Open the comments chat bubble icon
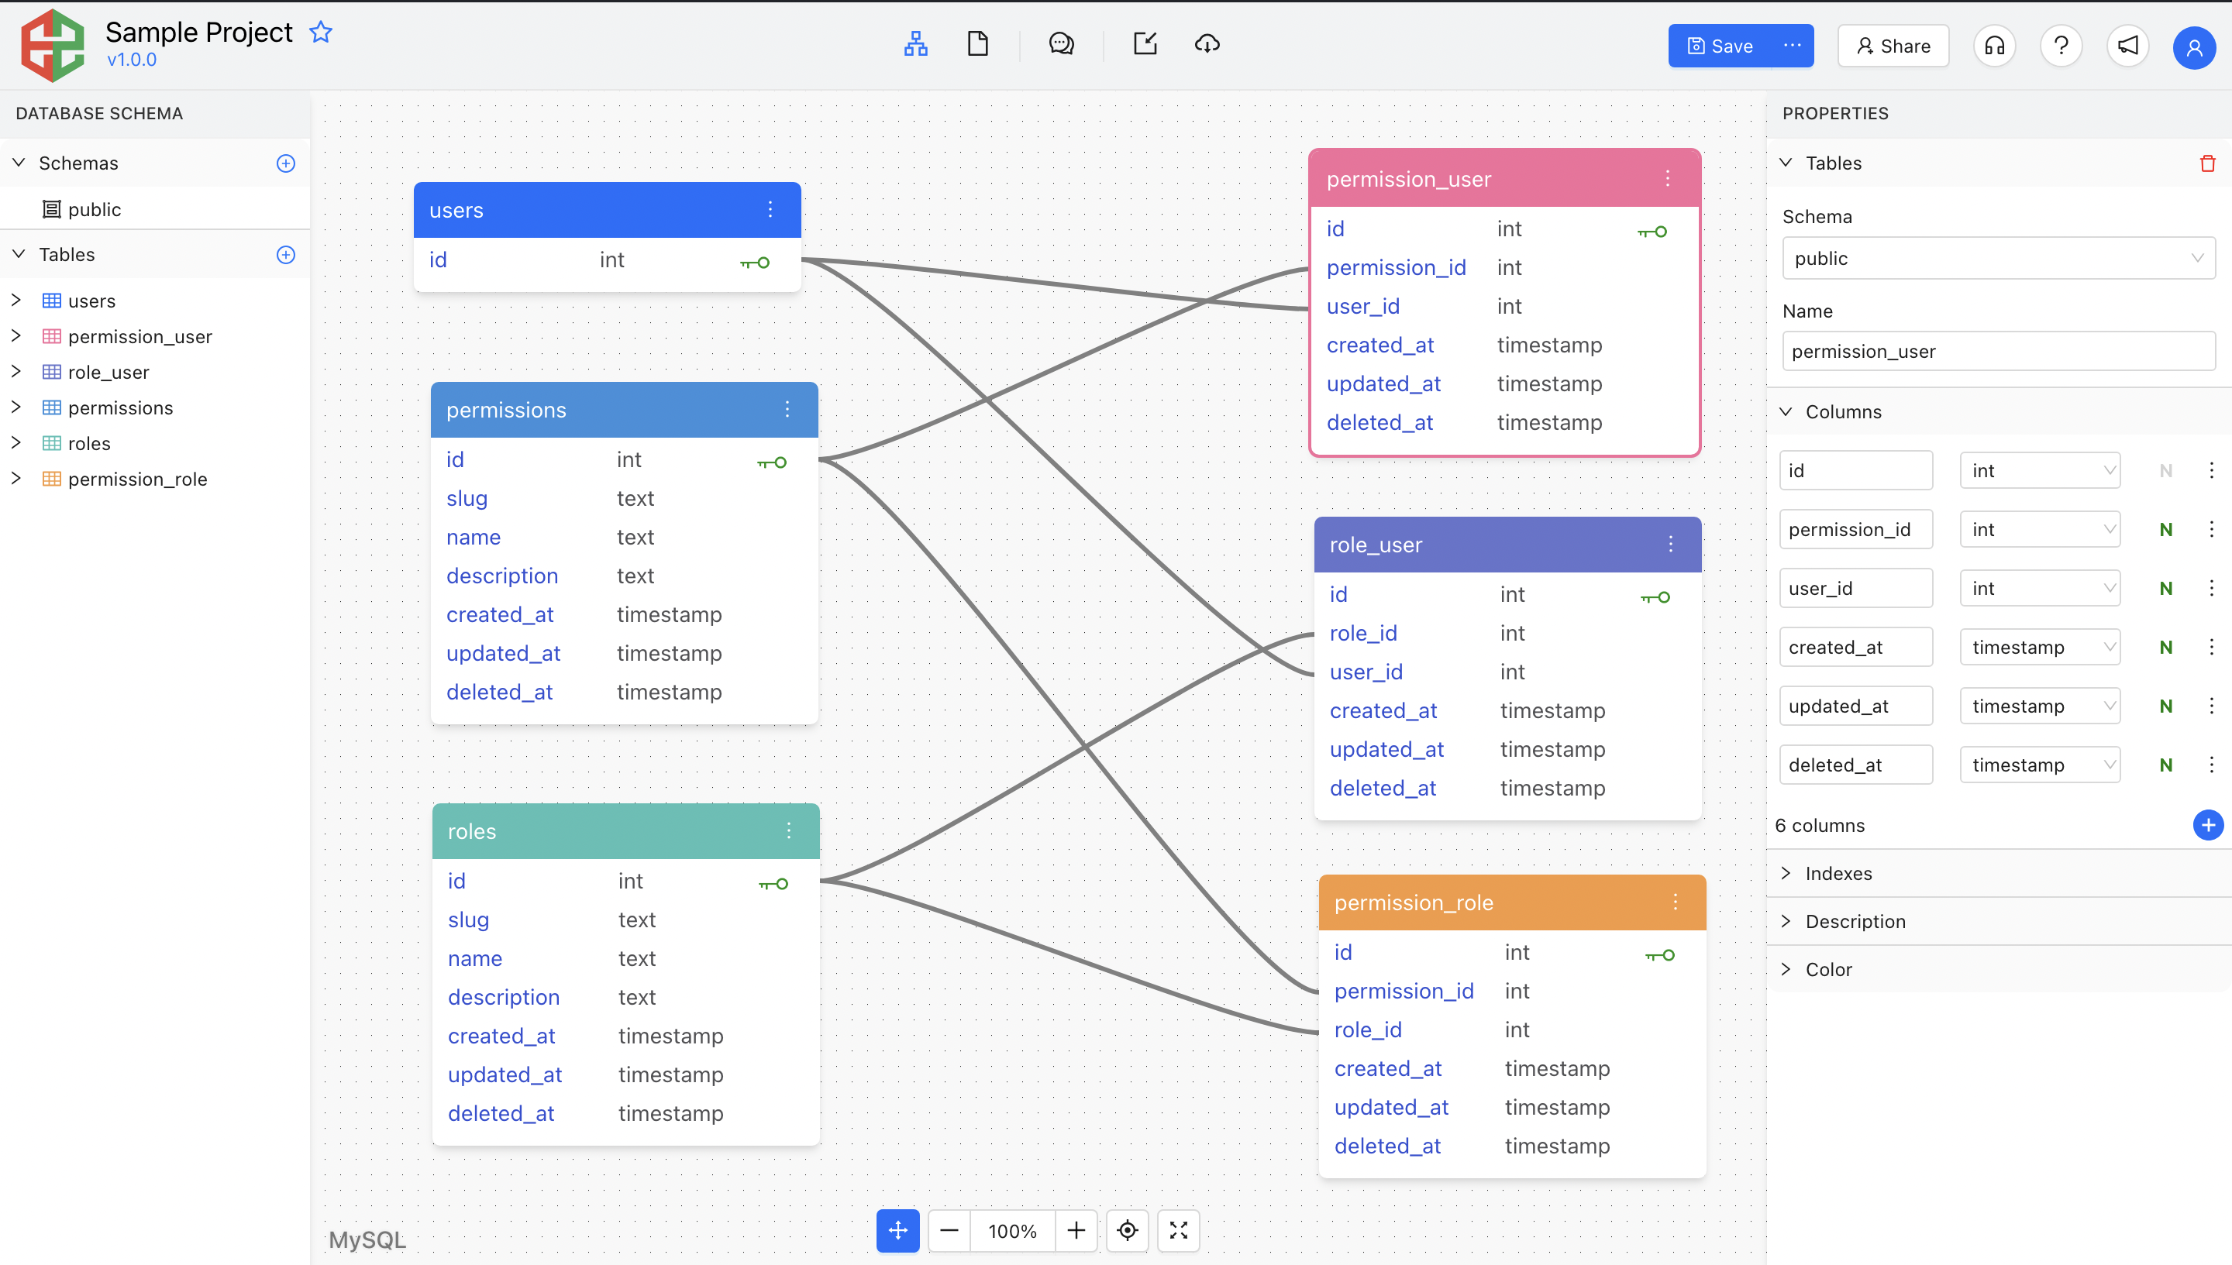Screen dimensions: 2232x1265 [x=1061, y=44]
